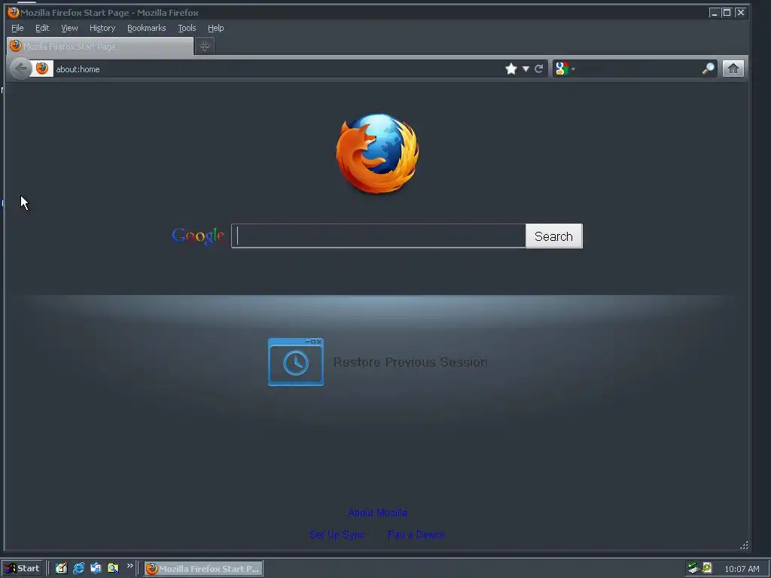This screenshot has height=578, width=771.
Task: Open the Pair a Device link
Action: pos(416,534)
